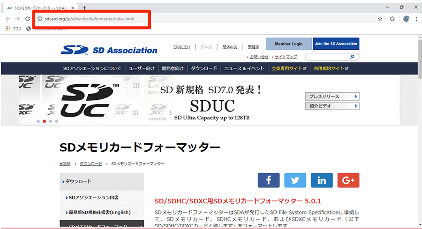
Task: View site information icon in address bar
Action: (x=40, y=19)
